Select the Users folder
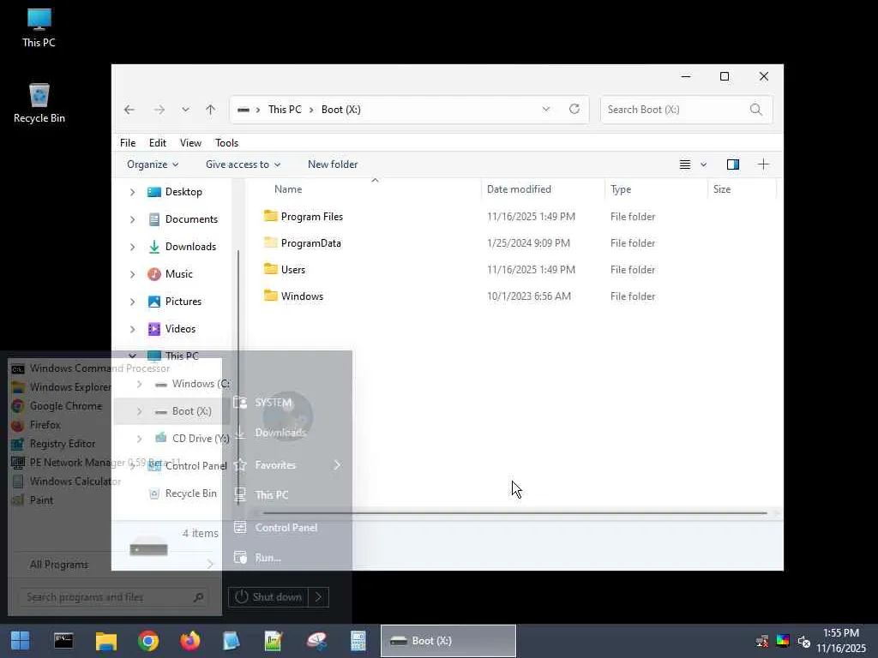Screen dimensions: 878x658 click(x=293, y=270)
